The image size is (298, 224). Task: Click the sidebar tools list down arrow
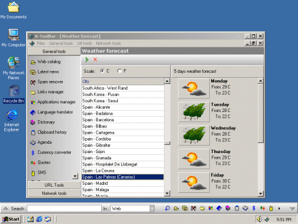[x=75, y=176]
